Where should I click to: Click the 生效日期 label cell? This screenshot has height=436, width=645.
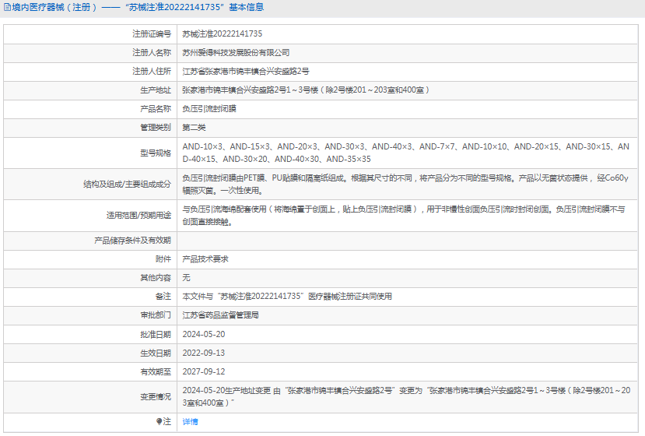[x=90, y=353]
